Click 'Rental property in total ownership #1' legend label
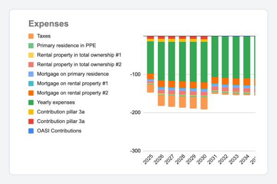Image resolution: width=277 pixels, height=184 pixels. (x=78, y=55)
